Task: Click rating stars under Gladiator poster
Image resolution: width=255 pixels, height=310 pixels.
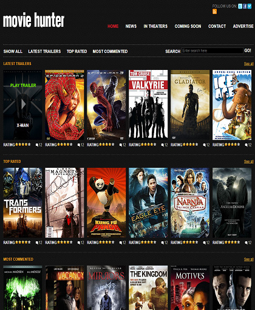Action: pos(190,145)
